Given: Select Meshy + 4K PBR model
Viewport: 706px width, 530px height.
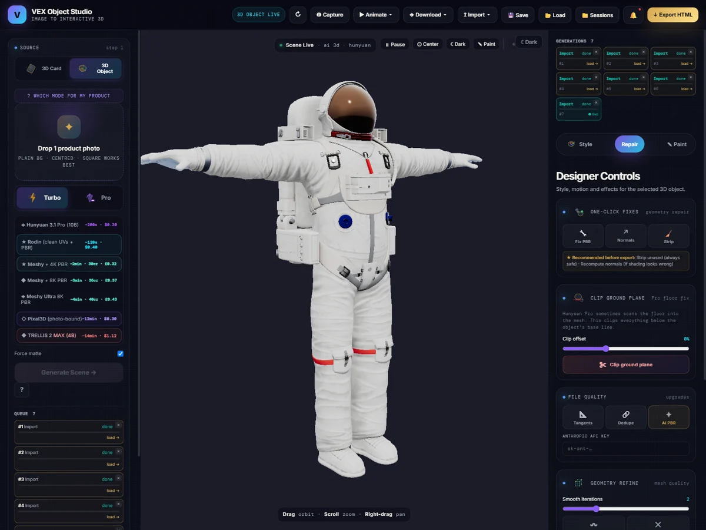Looking at the screenshot, I should (69, 264).
